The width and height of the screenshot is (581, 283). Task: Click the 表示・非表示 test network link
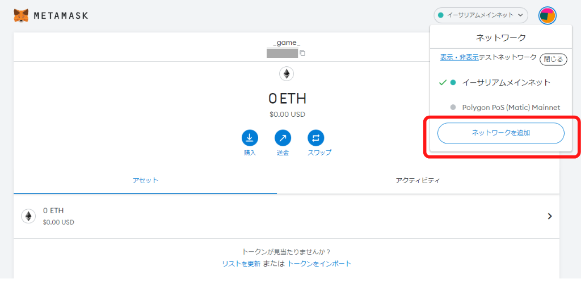(459, 57)
